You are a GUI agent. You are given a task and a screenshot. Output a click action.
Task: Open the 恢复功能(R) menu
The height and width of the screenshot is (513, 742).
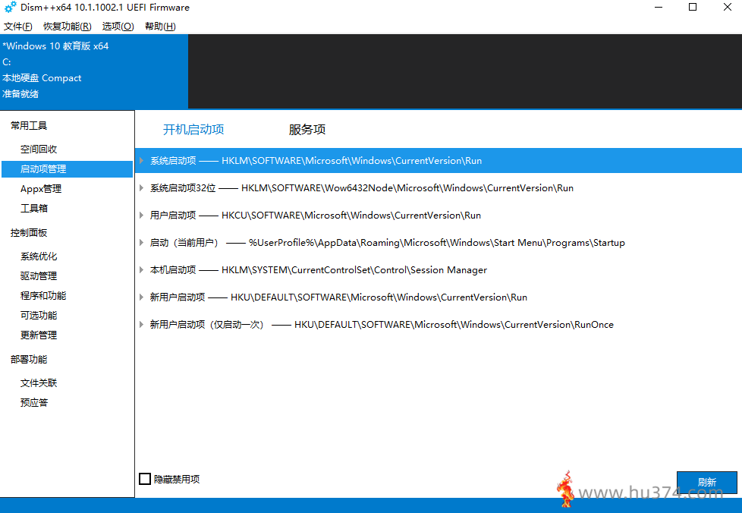pos(68,27)
